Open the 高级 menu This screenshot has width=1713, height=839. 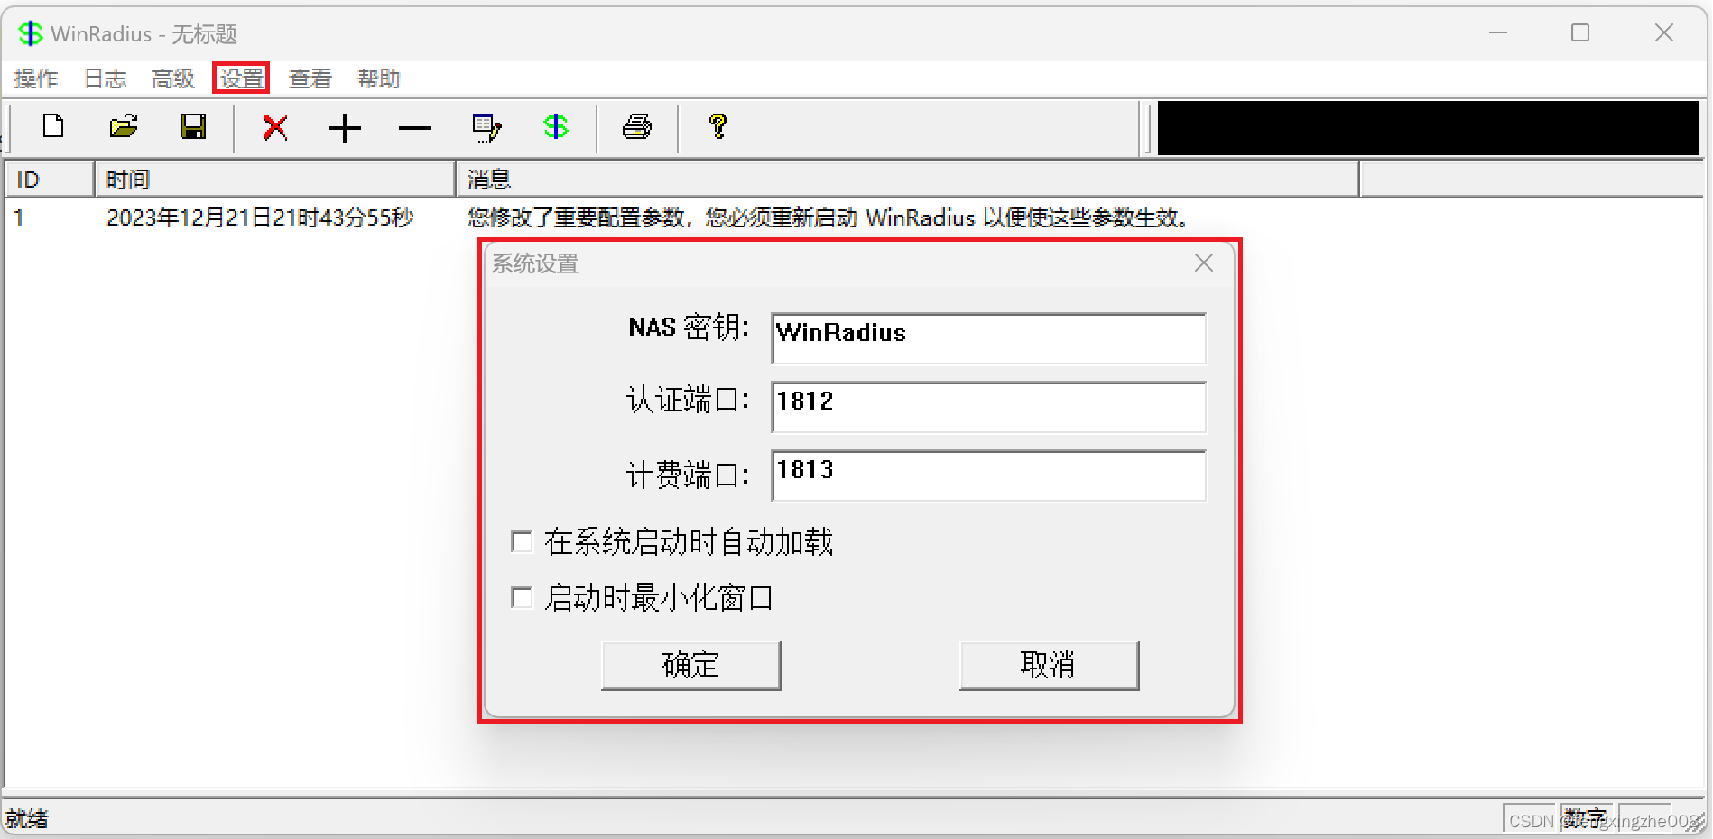point(173,78)
